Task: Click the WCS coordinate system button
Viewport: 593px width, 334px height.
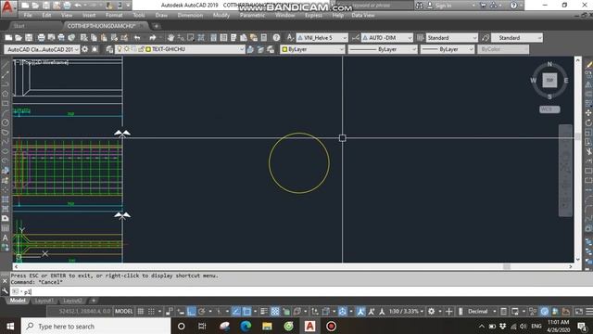Action: [549, 109]
